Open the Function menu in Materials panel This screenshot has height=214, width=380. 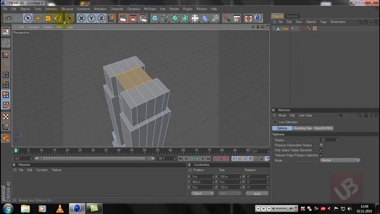point(42,170)
